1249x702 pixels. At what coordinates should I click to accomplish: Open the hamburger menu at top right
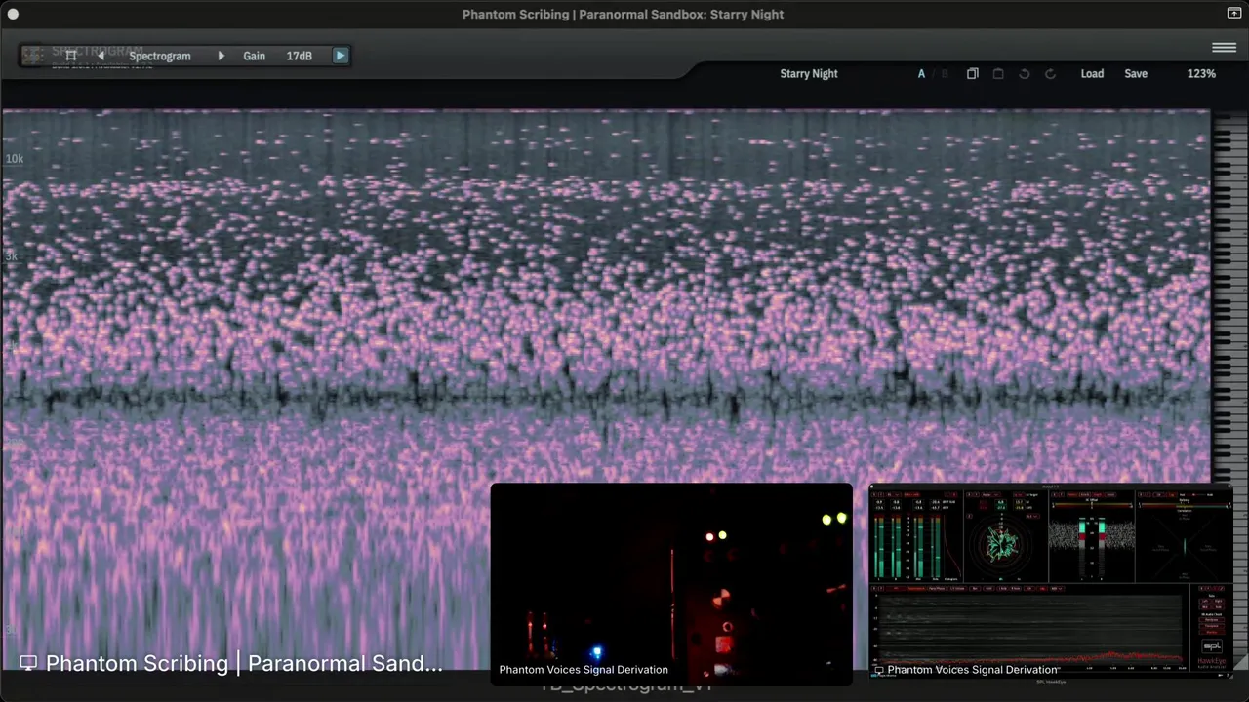1225,48
